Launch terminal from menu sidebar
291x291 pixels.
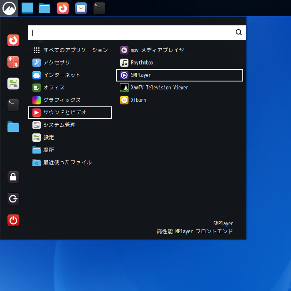[13, 105]
